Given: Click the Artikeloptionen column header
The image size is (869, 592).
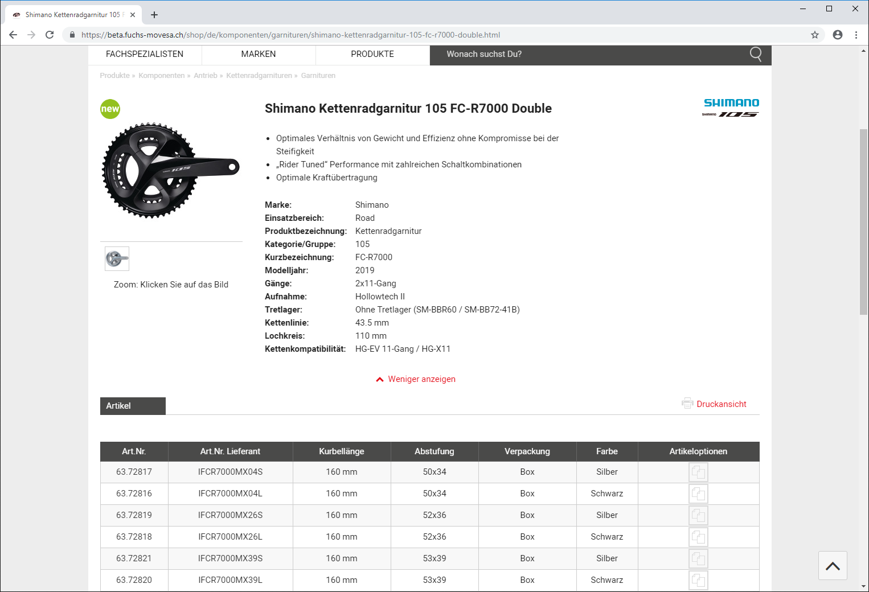Looking at the screenshot, I should pos(698,451).
